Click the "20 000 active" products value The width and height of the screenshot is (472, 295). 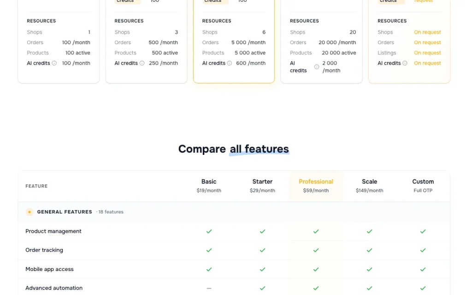click(x=339, y=53)
